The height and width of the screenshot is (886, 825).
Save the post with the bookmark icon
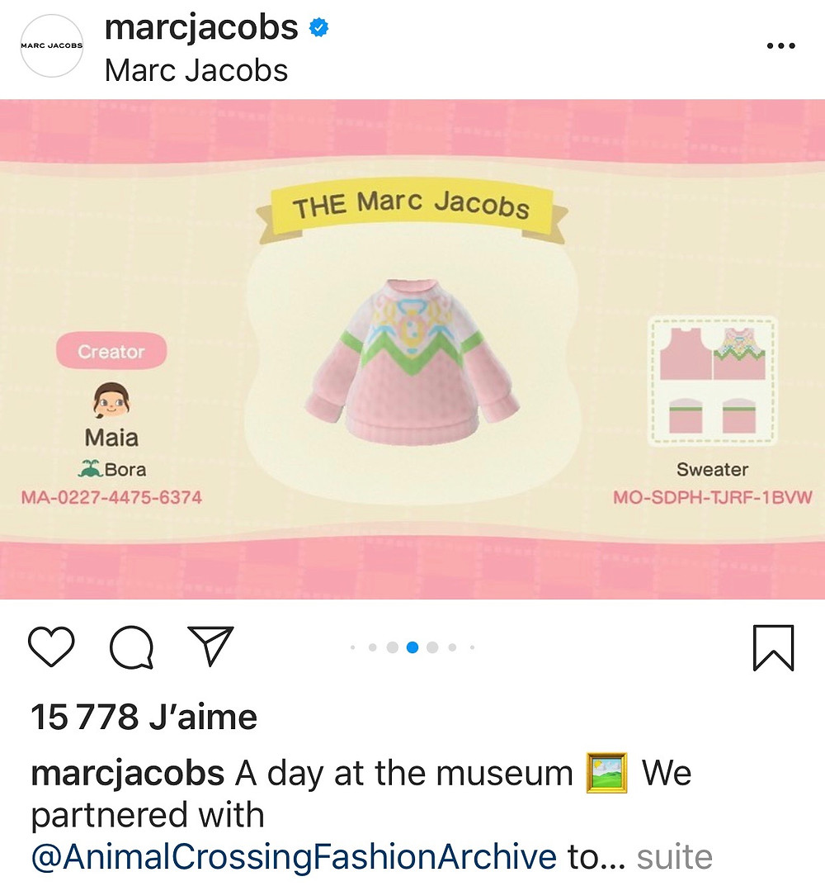(x=773, y=647)
